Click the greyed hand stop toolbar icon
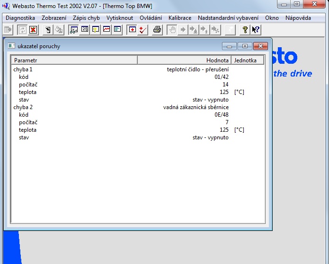The width and height of the screenshot is (329, 264). pos(172,30)
